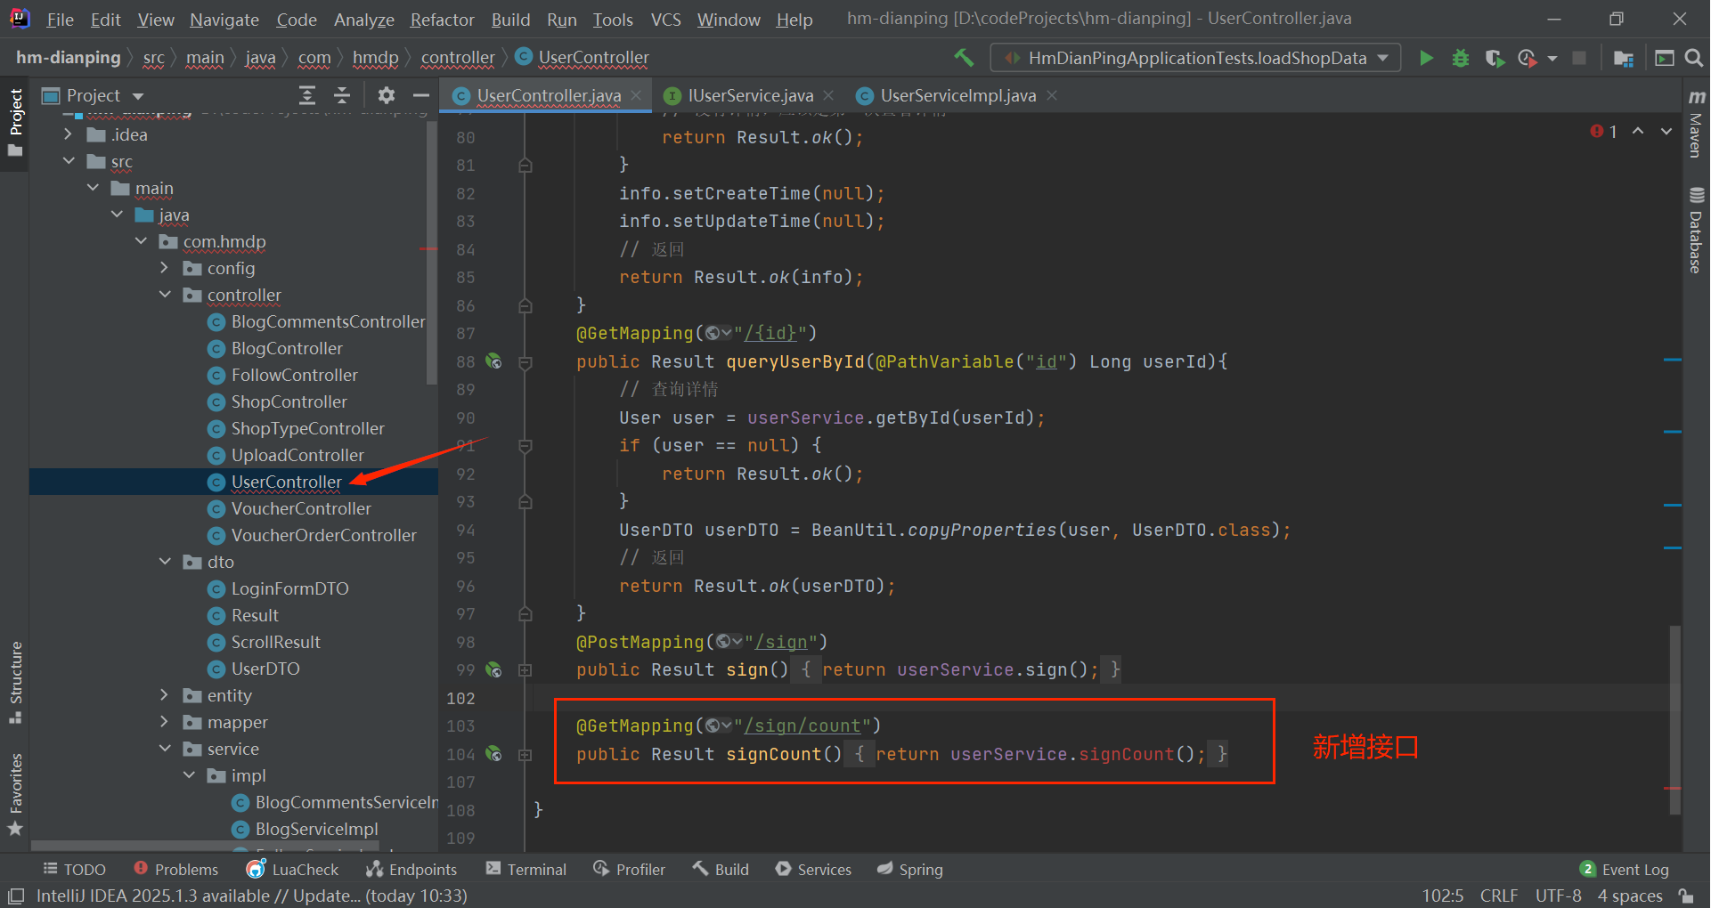Image resolution: width=1711 pixels, height=908 pixels.
Task: Run with coverage icon
Action: [1495, 58]
